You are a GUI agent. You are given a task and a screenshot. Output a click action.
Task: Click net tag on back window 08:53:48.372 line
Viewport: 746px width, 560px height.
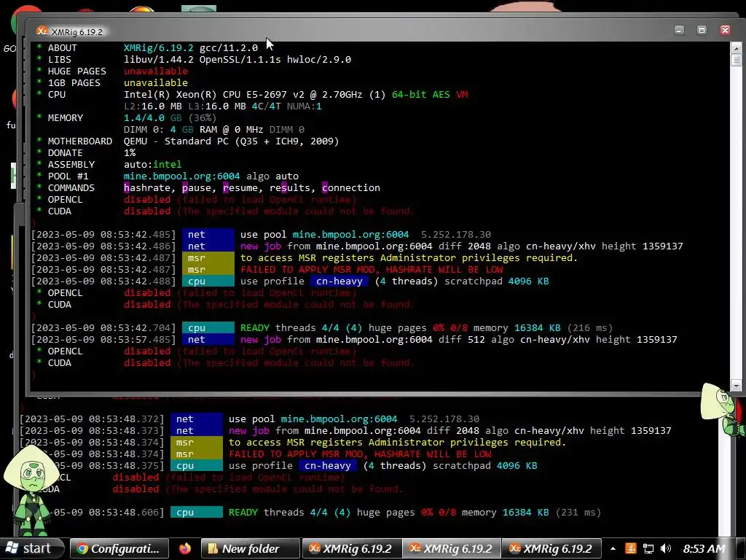coord(197,419)
